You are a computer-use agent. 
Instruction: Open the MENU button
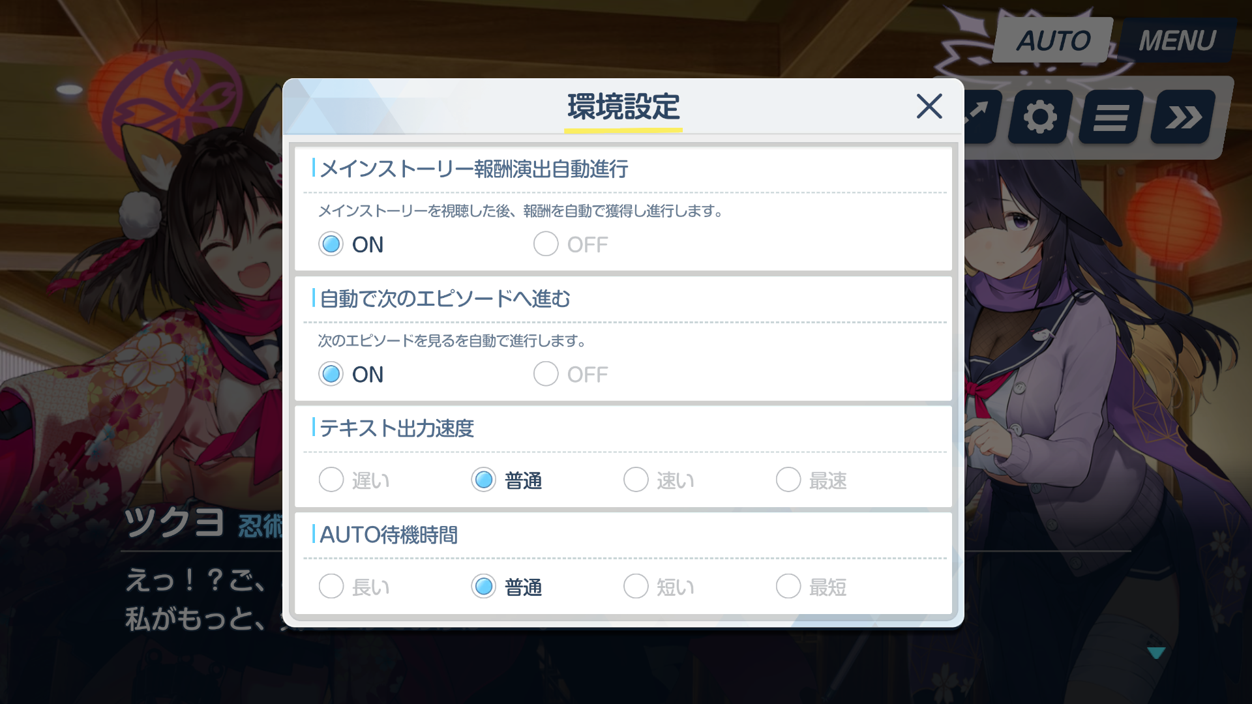(x=1177, y=40)
